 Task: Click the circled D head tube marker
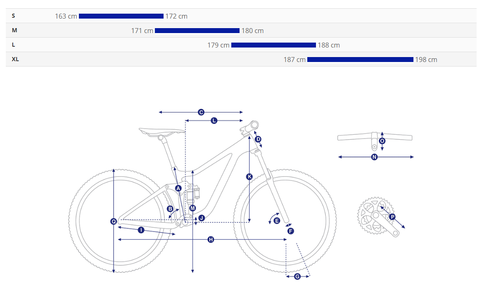tap(258, 139)
